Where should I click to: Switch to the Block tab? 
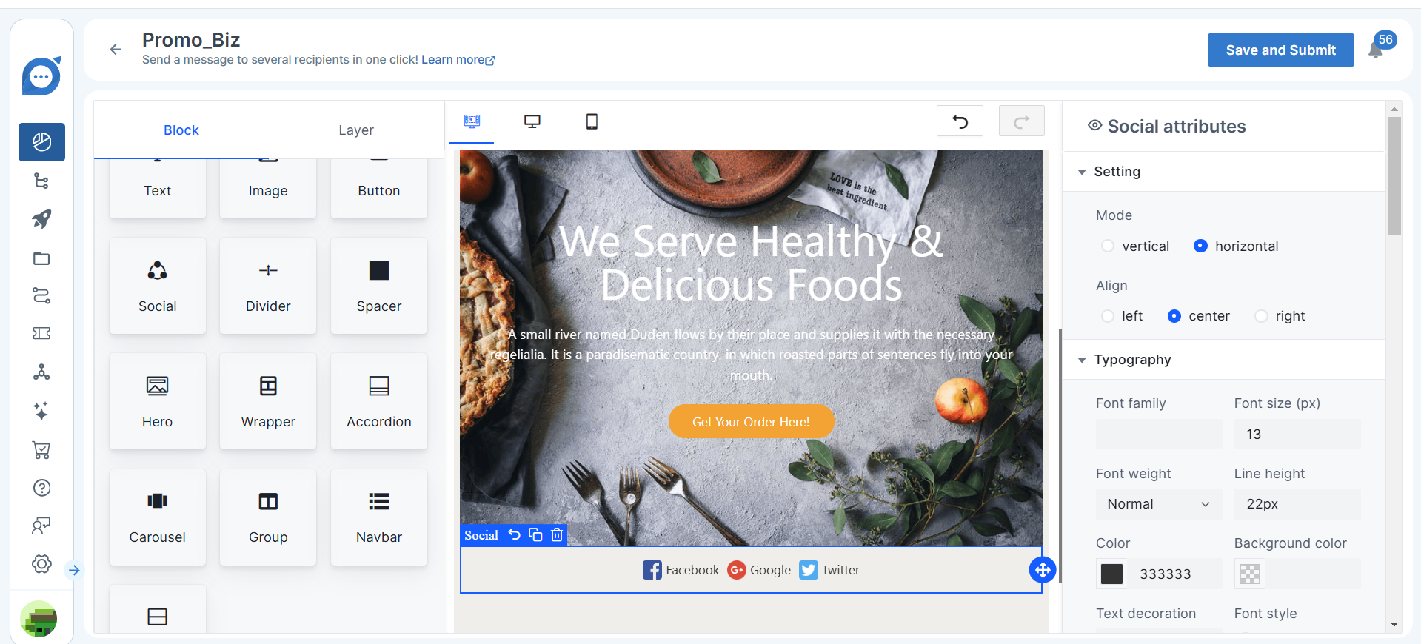[x=181, y=130]
